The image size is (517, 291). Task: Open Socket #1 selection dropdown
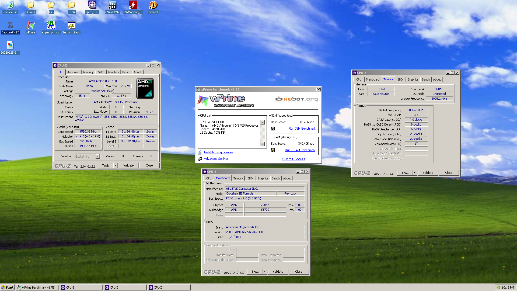click(97, 157)
